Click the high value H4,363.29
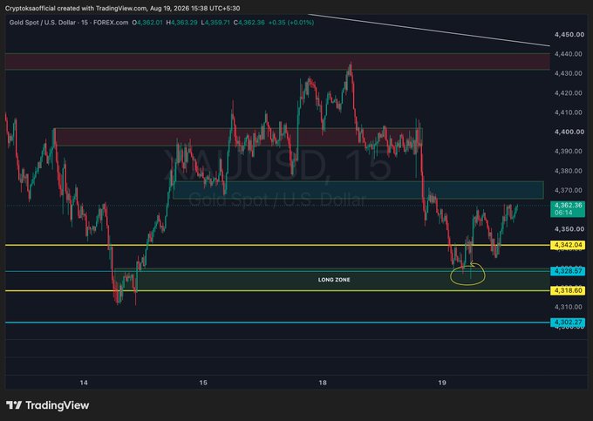593x421 pixels. coord(182,23)
